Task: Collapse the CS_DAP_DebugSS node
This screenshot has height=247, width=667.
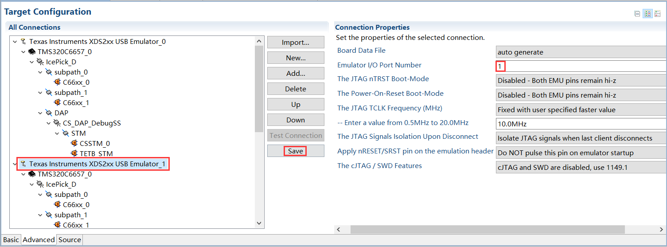Action: coord(49,123)
